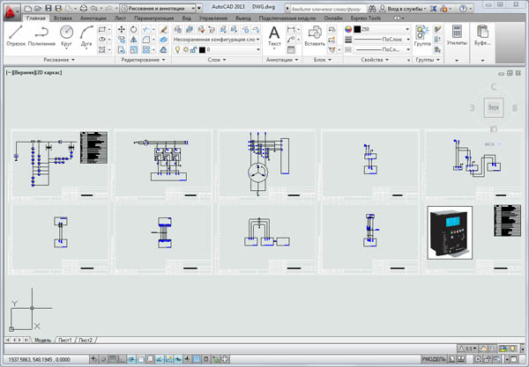Select the Дуга arc tool
Viewport: 529px width, 367px height.
[86, 36]
